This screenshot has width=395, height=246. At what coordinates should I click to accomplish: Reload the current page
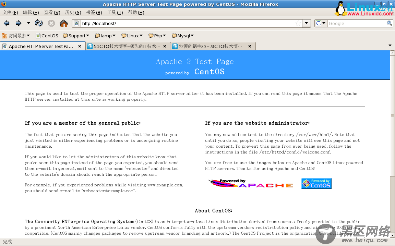click(x=39, y=23)
